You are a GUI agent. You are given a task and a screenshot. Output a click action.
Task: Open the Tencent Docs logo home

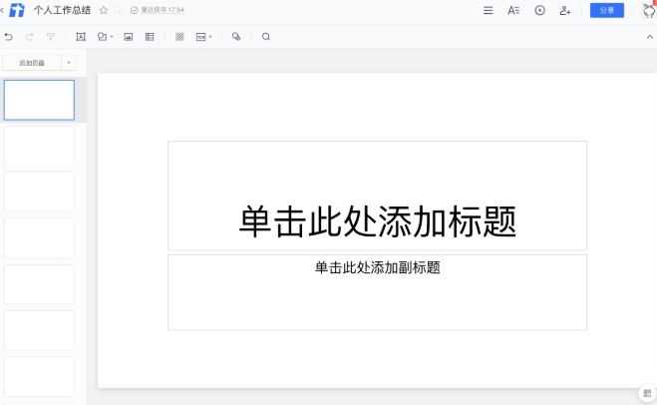[x=17, y=10]
